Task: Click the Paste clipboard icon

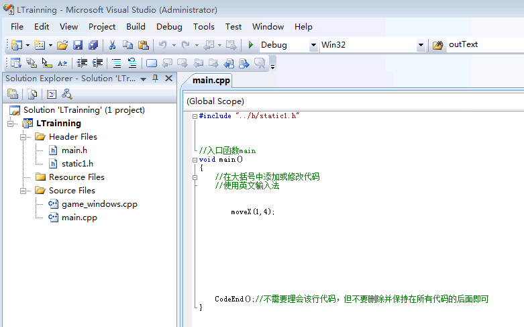Action: [x=143, y=45]
